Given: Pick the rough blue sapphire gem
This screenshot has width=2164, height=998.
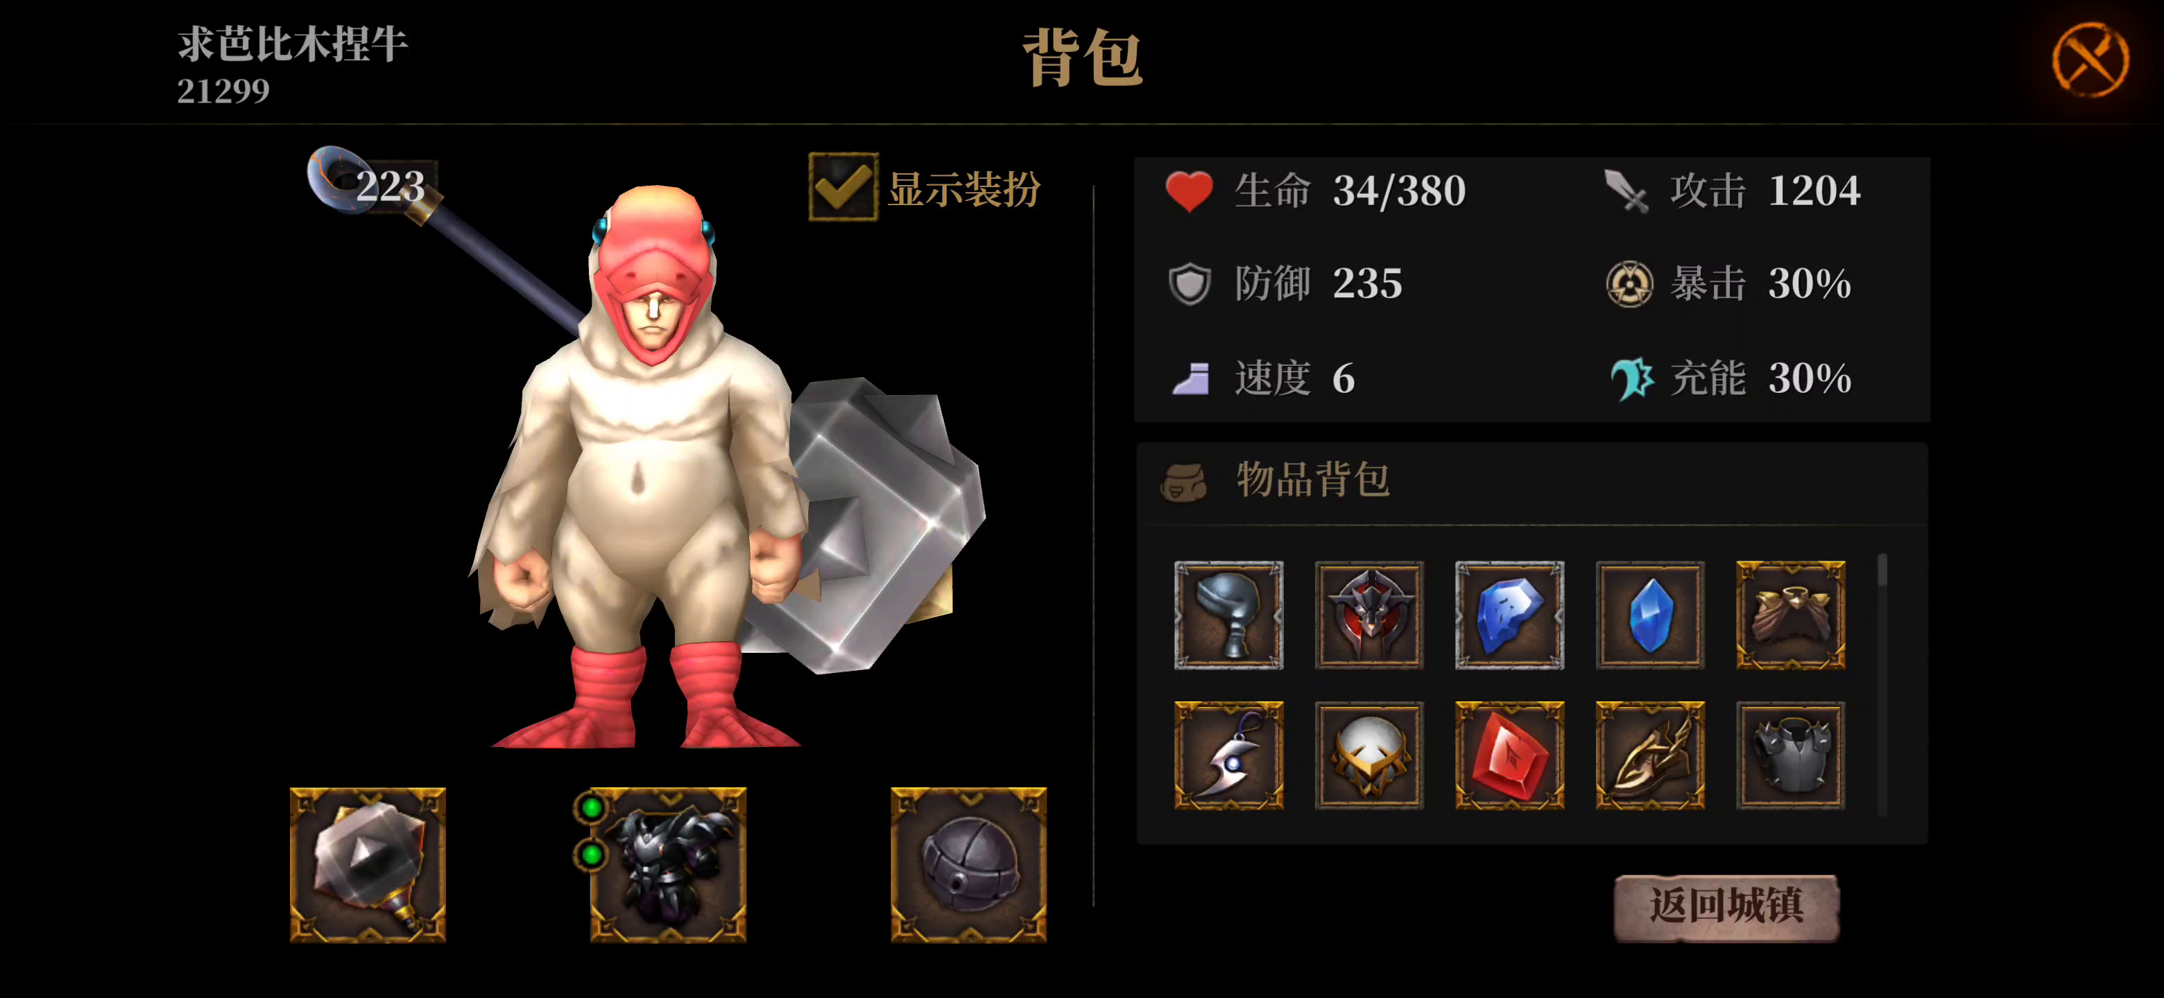Looking at the screenshot, I should tap(1509, 615).
